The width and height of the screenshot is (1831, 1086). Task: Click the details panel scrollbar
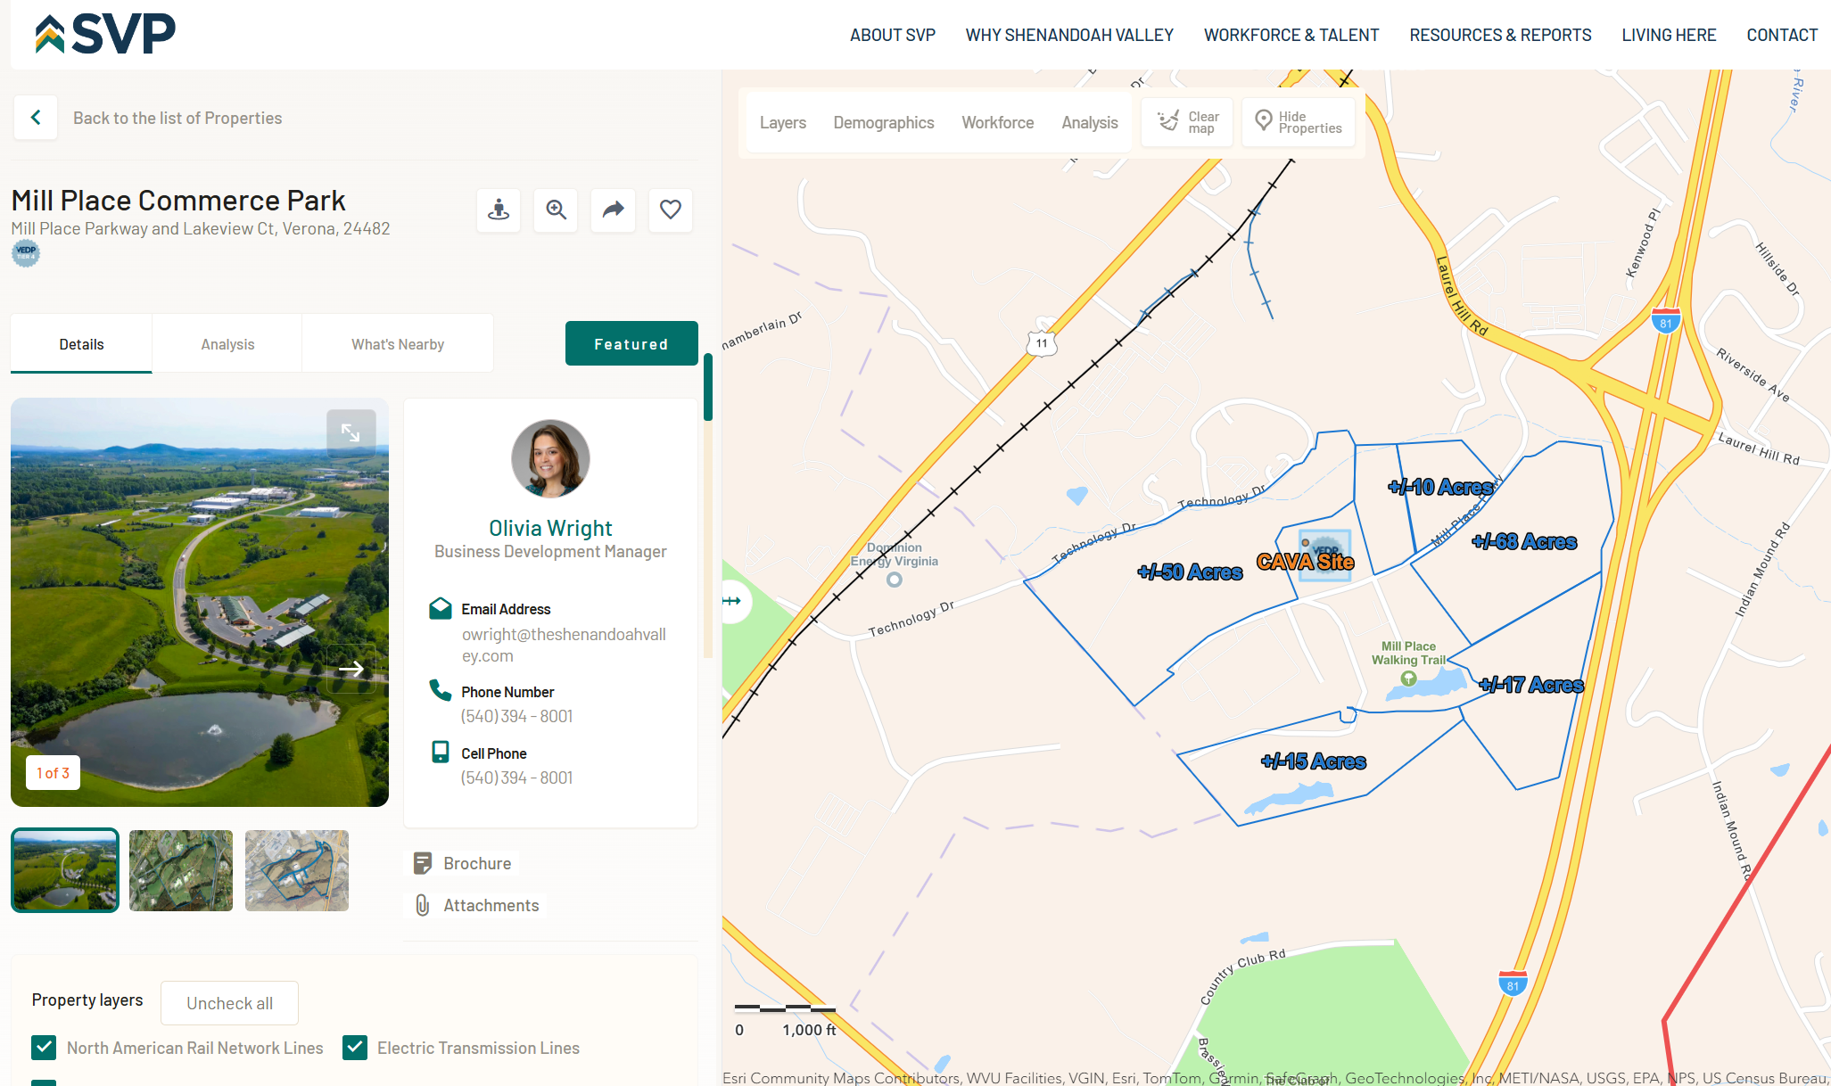(x=708, y=387)
